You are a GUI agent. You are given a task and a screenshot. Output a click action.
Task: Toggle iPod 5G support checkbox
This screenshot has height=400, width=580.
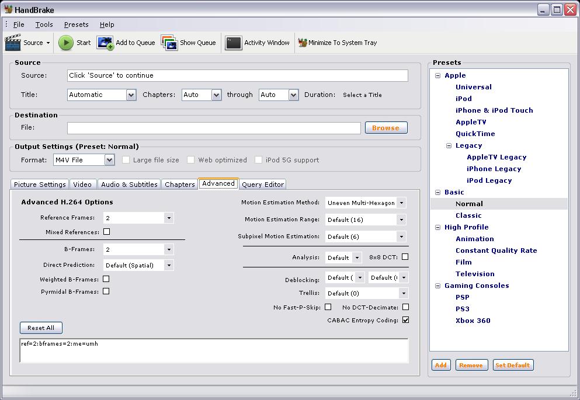(x=258, y=159)
